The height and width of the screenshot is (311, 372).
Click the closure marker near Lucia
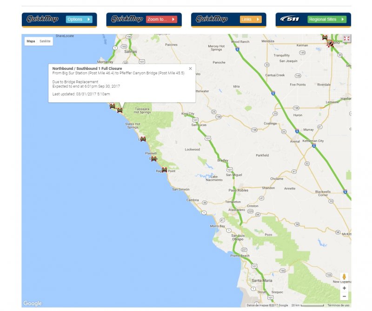click(143, 139)
